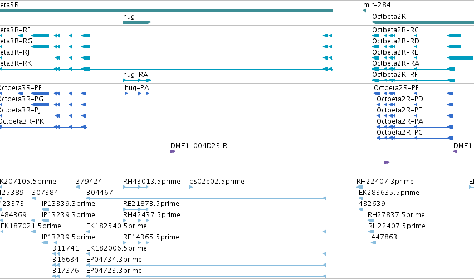This screenshot has width=474, height=279.
Task: Select the EK283635.5prime EST label
Action: 389,193
